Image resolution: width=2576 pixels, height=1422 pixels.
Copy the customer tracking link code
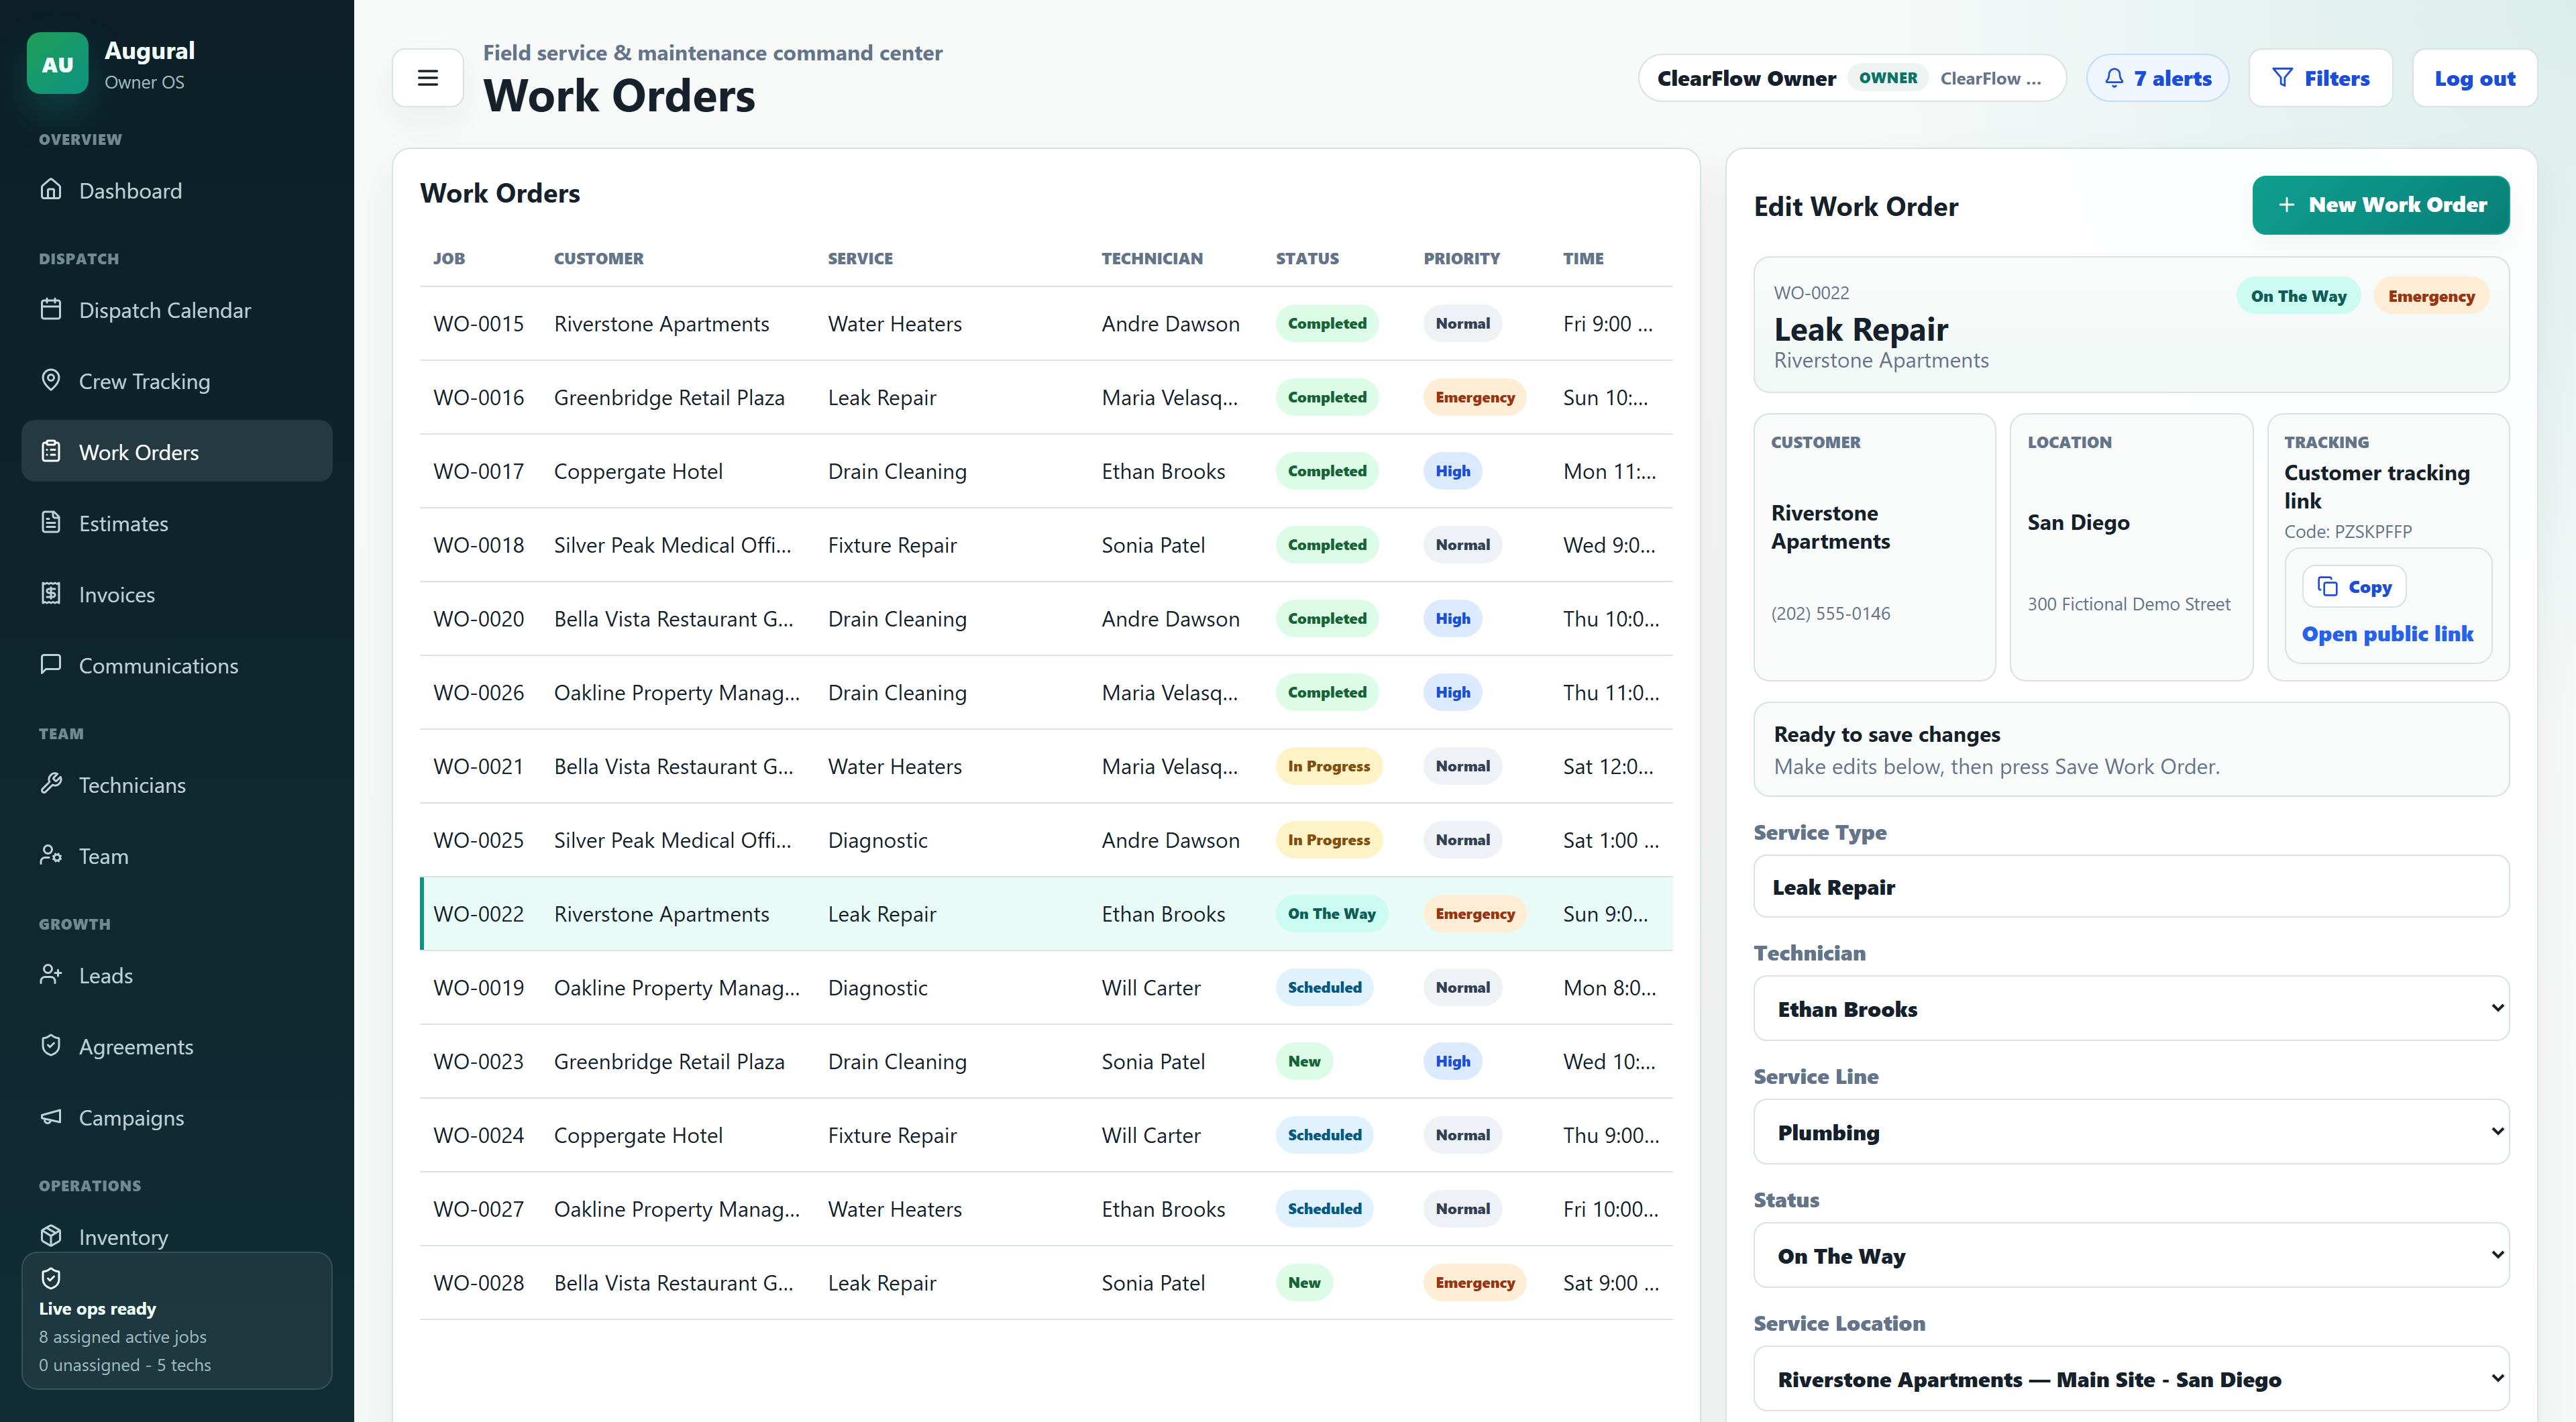pos(2354,587)
